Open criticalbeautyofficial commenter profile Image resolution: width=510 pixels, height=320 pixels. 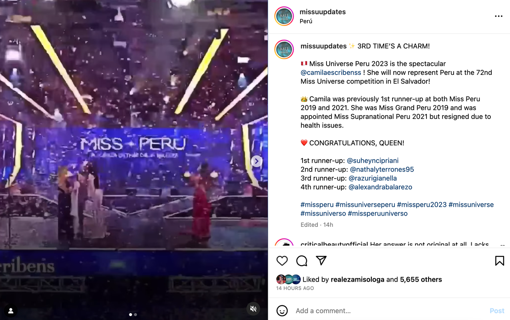pyautogui.click(x=334, y=244)
